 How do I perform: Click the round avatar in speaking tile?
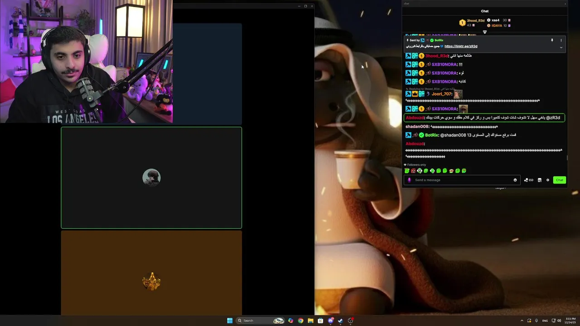[x=151, y=177]
